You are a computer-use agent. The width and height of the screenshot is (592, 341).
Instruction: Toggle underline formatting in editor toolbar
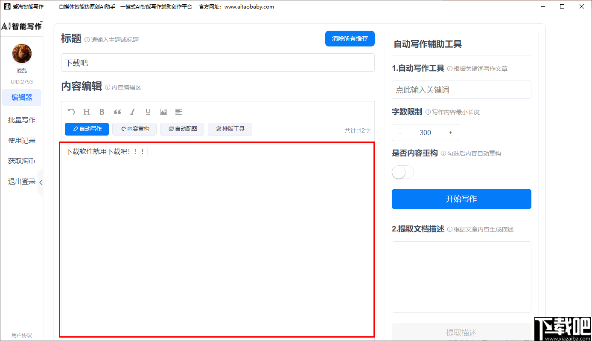pos(148,112)
